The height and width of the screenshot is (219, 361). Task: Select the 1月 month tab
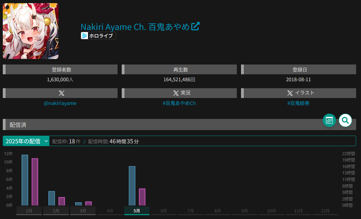tap(29, 211)
